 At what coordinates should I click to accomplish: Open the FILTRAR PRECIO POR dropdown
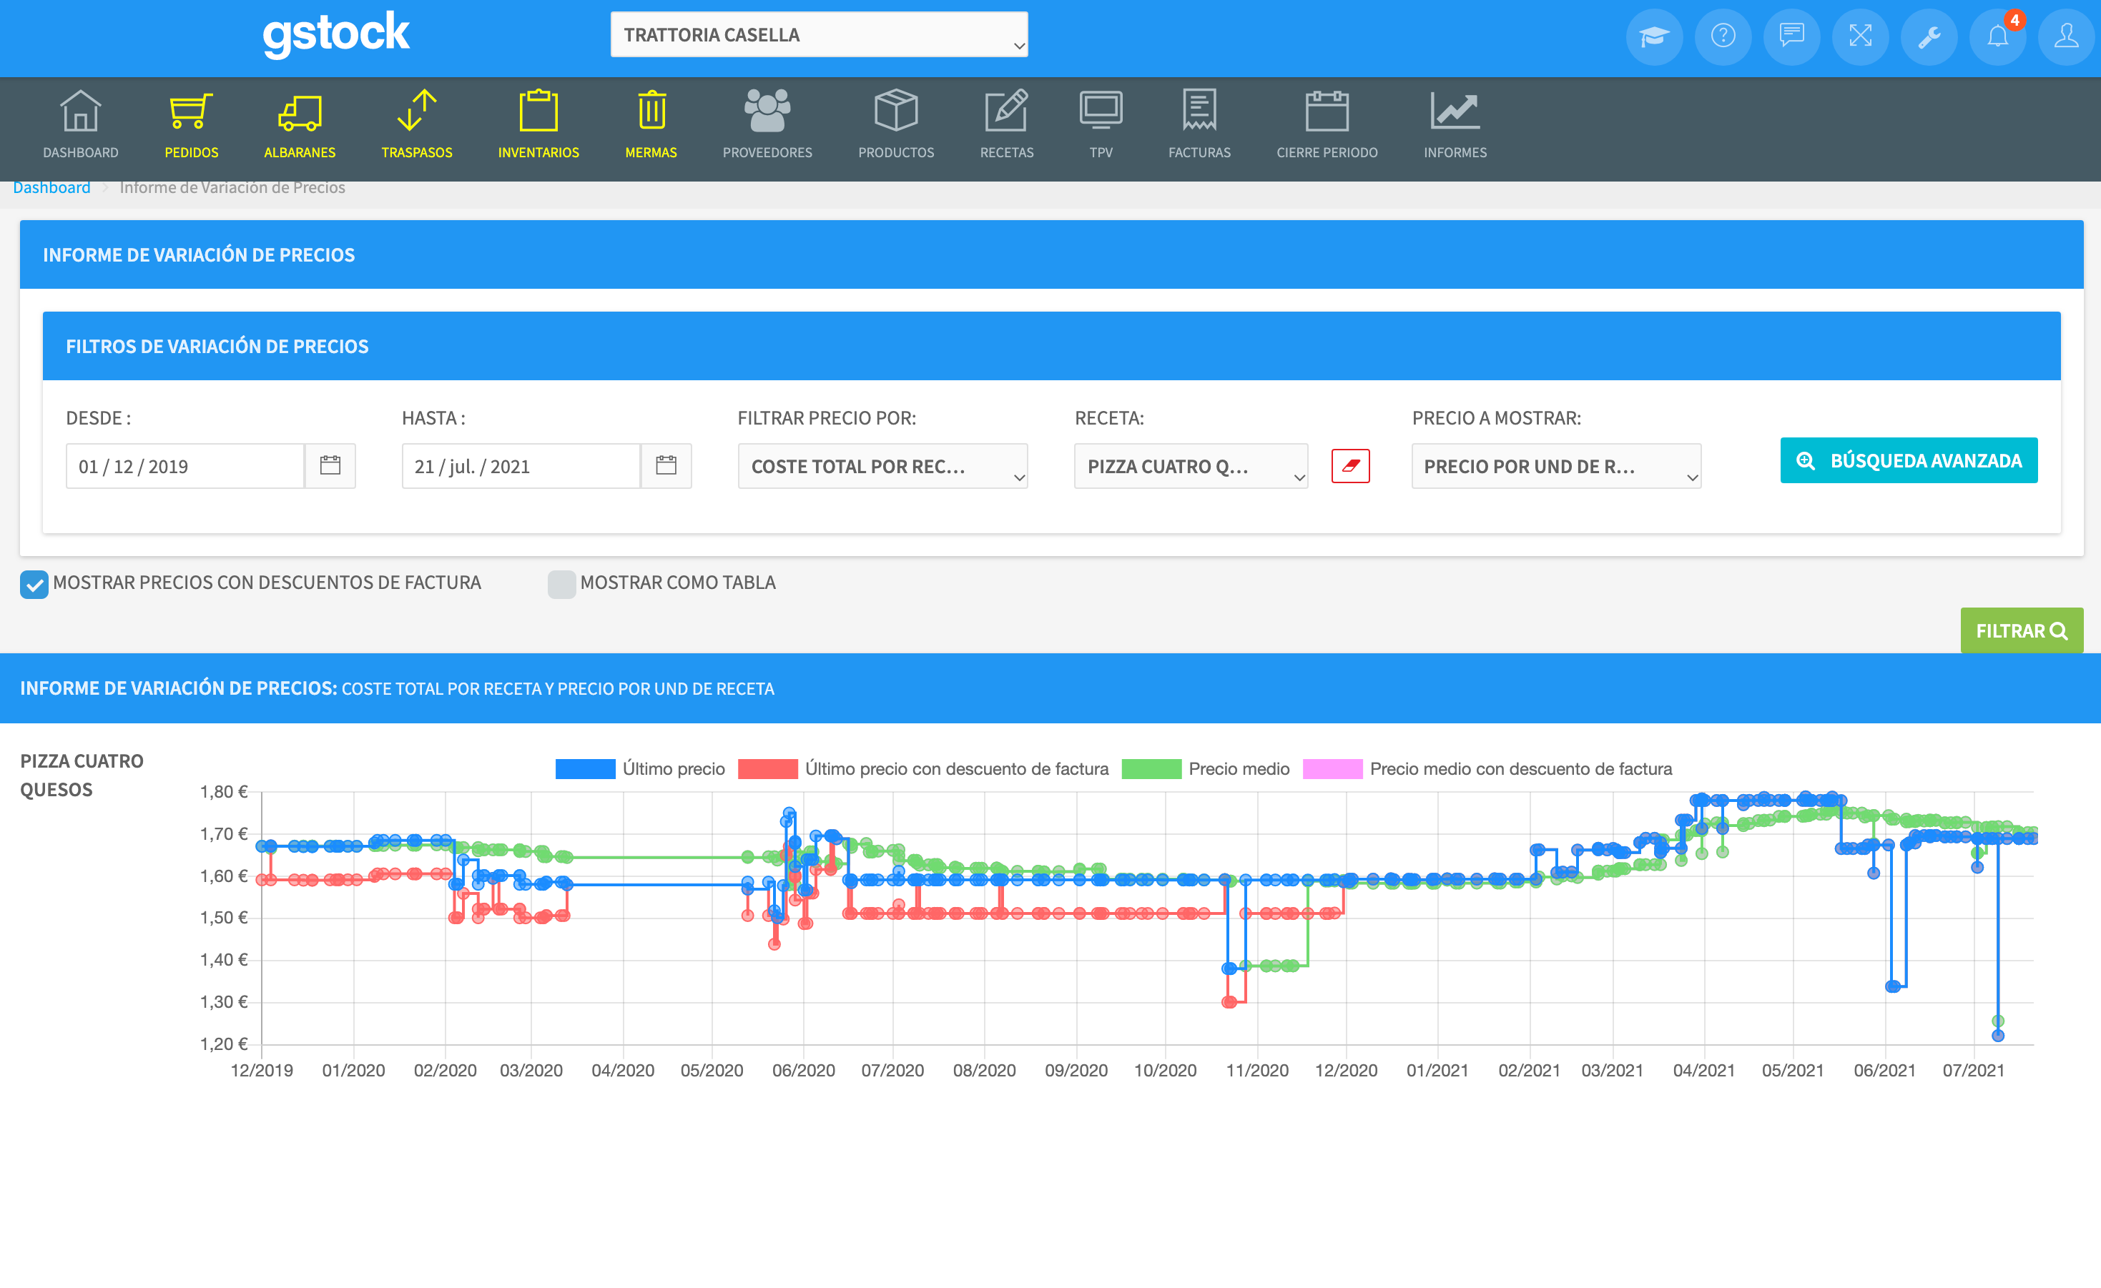point(882,466)
